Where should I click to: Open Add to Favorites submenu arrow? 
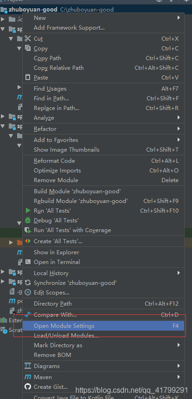[x=179, y=140]
